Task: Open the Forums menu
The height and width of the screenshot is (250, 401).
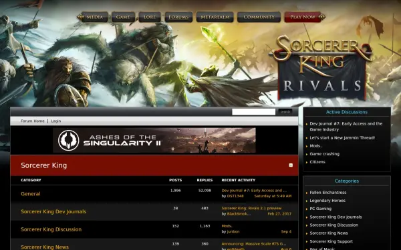Action: (178, 17)
